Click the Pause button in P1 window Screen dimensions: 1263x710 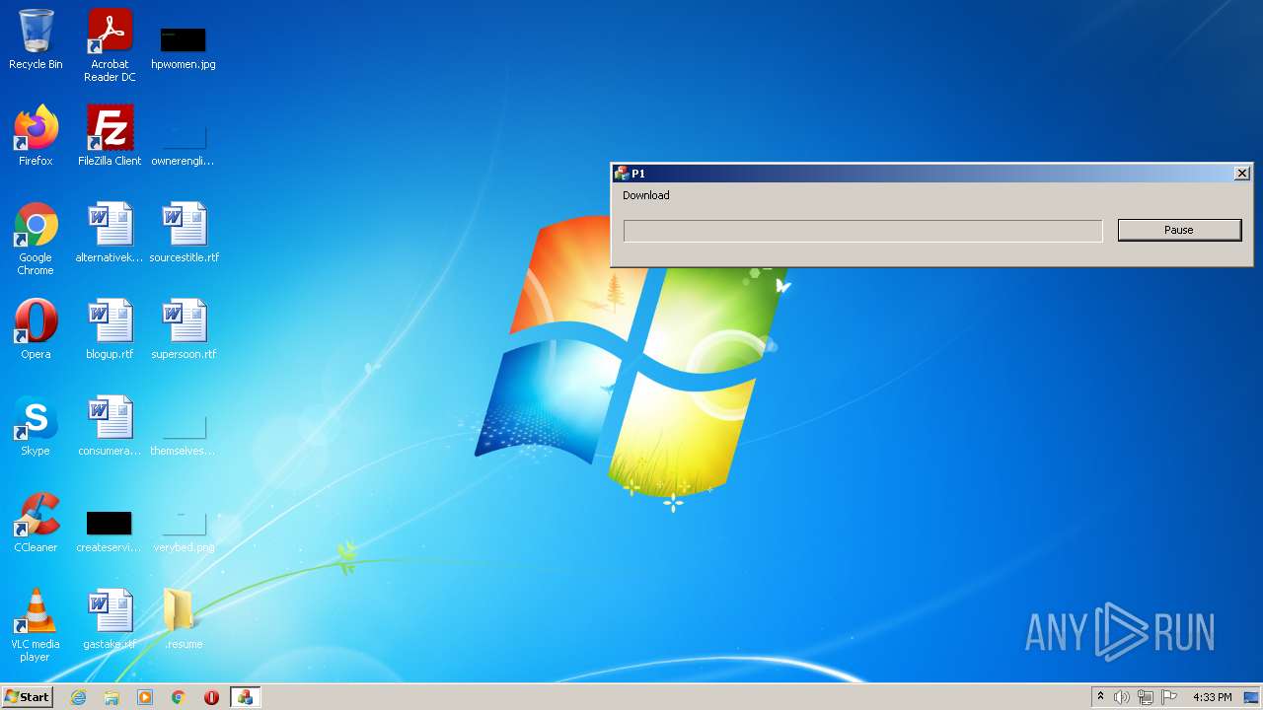pyautogui.click(x=1179, y=230)
